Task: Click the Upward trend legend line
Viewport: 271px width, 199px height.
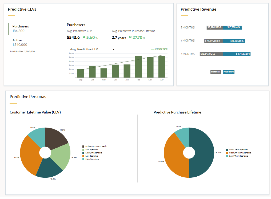Action: pos(153,49)
